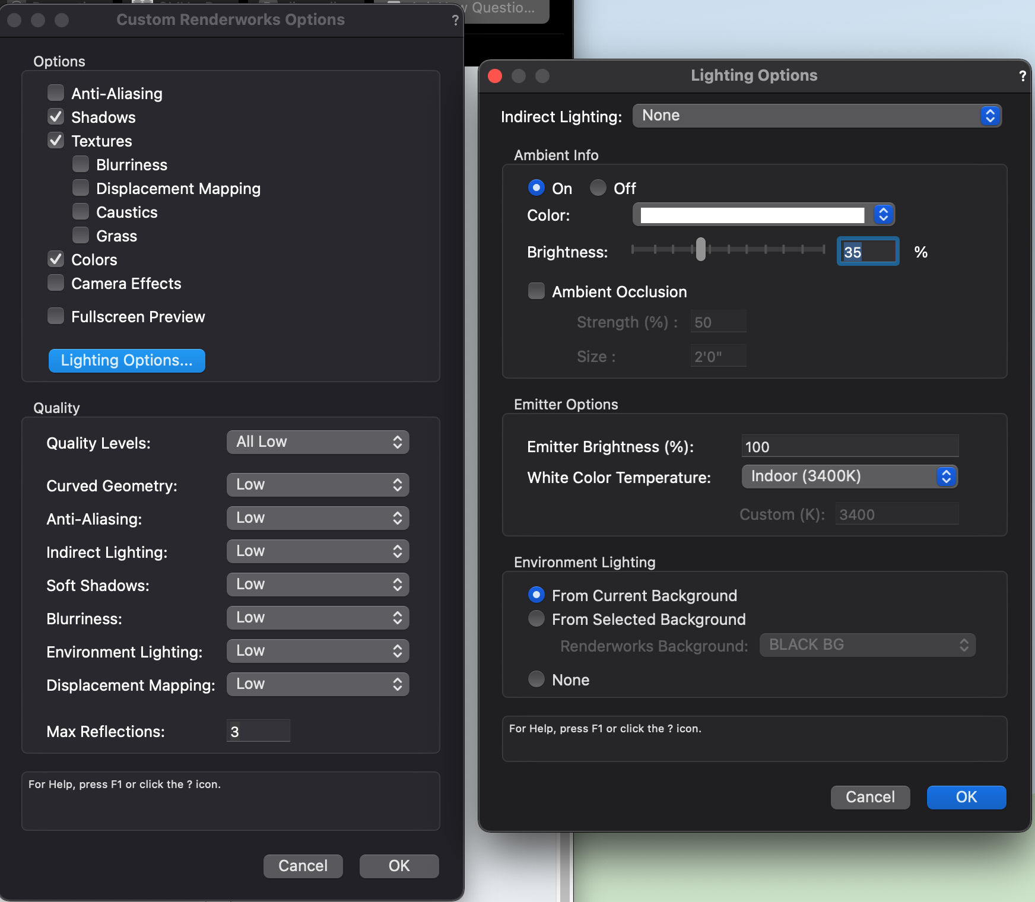
Task: Change the Soft Shadows quality dropdown
Action: tap(318, 585)
